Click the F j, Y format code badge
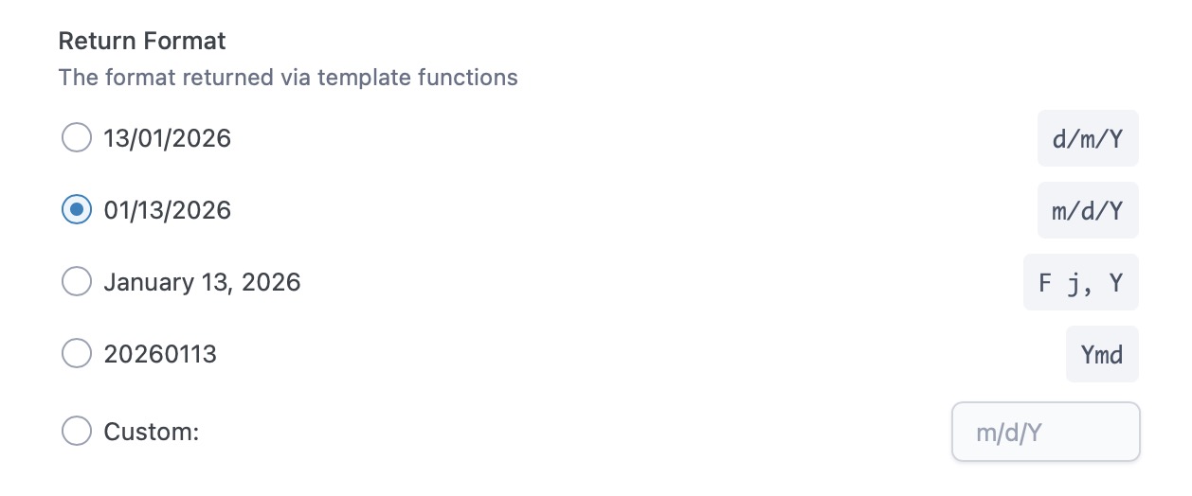Screen dimensions: 1192x496 pyautogui.click(x=1080, y=282)
